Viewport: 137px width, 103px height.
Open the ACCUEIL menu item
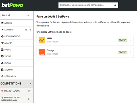click(16, 23)
